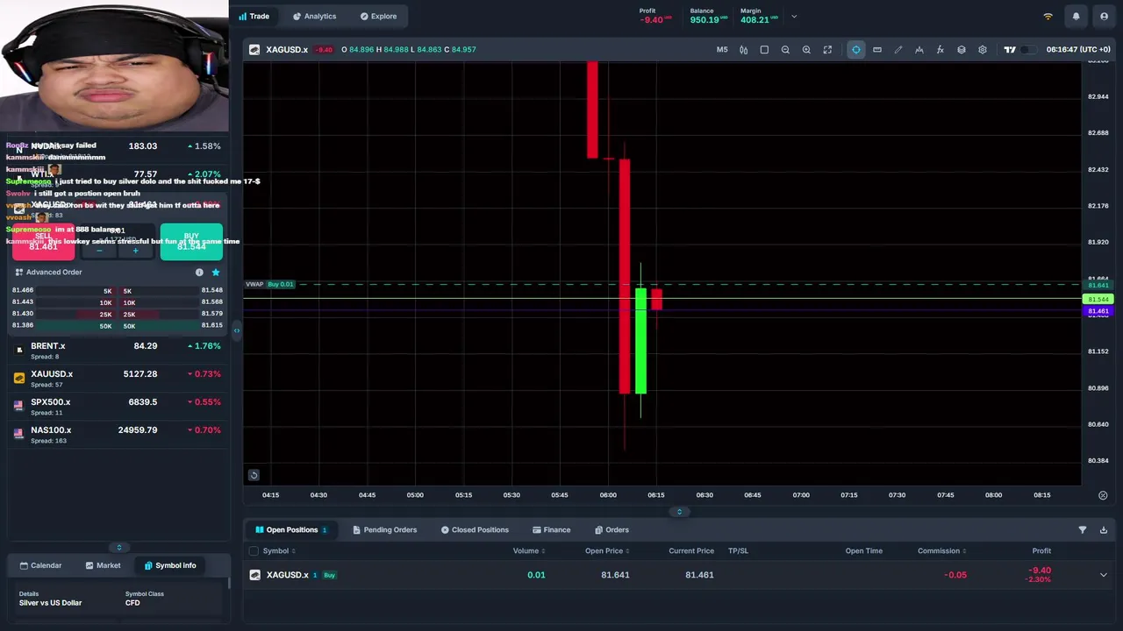Decrease volume with minus stepper
Viewport: 1123px width, 631px height.
click(x=99, y=251)
